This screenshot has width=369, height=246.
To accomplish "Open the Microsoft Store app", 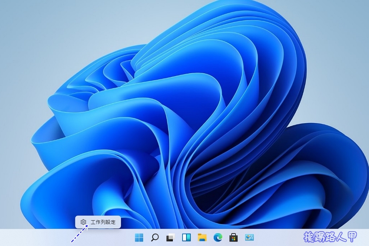I will (233, 238).
